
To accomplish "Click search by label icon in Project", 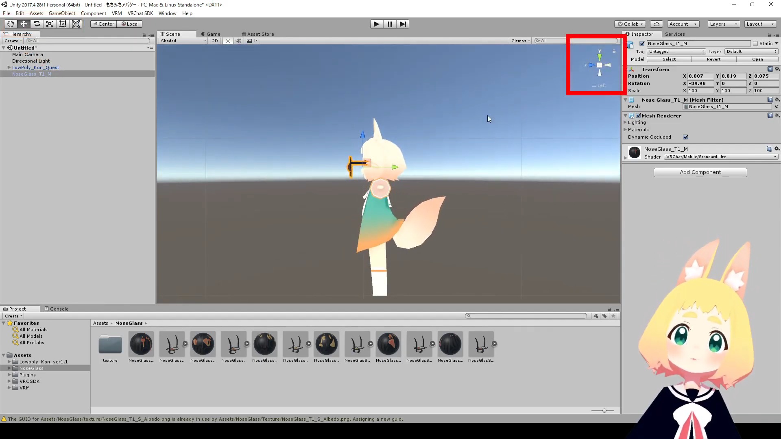I will pyautogui.click(x=604, y=316).
